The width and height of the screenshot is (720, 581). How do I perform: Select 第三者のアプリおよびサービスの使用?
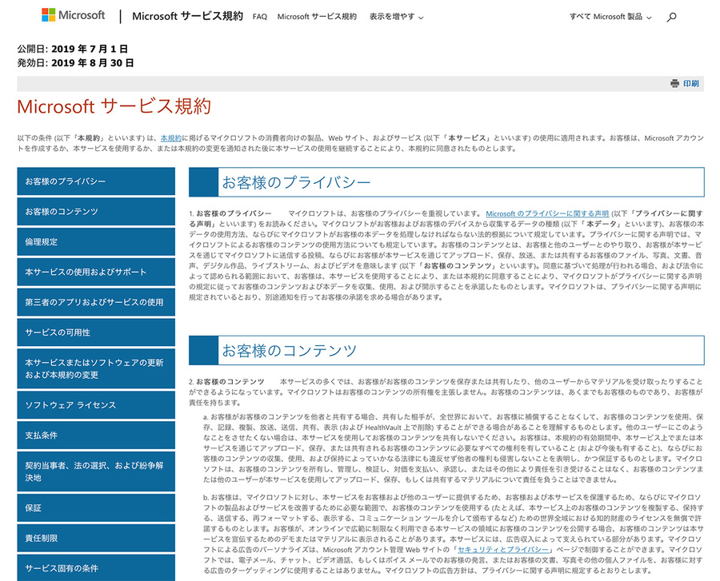[x=96, y=302]
